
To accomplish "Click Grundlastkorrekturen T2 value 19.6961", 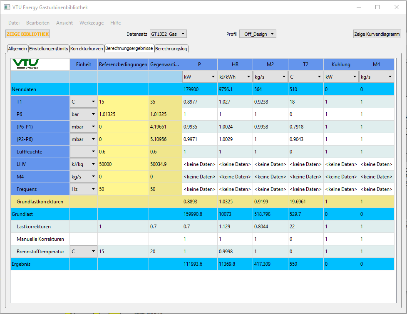I will point(305,202).
